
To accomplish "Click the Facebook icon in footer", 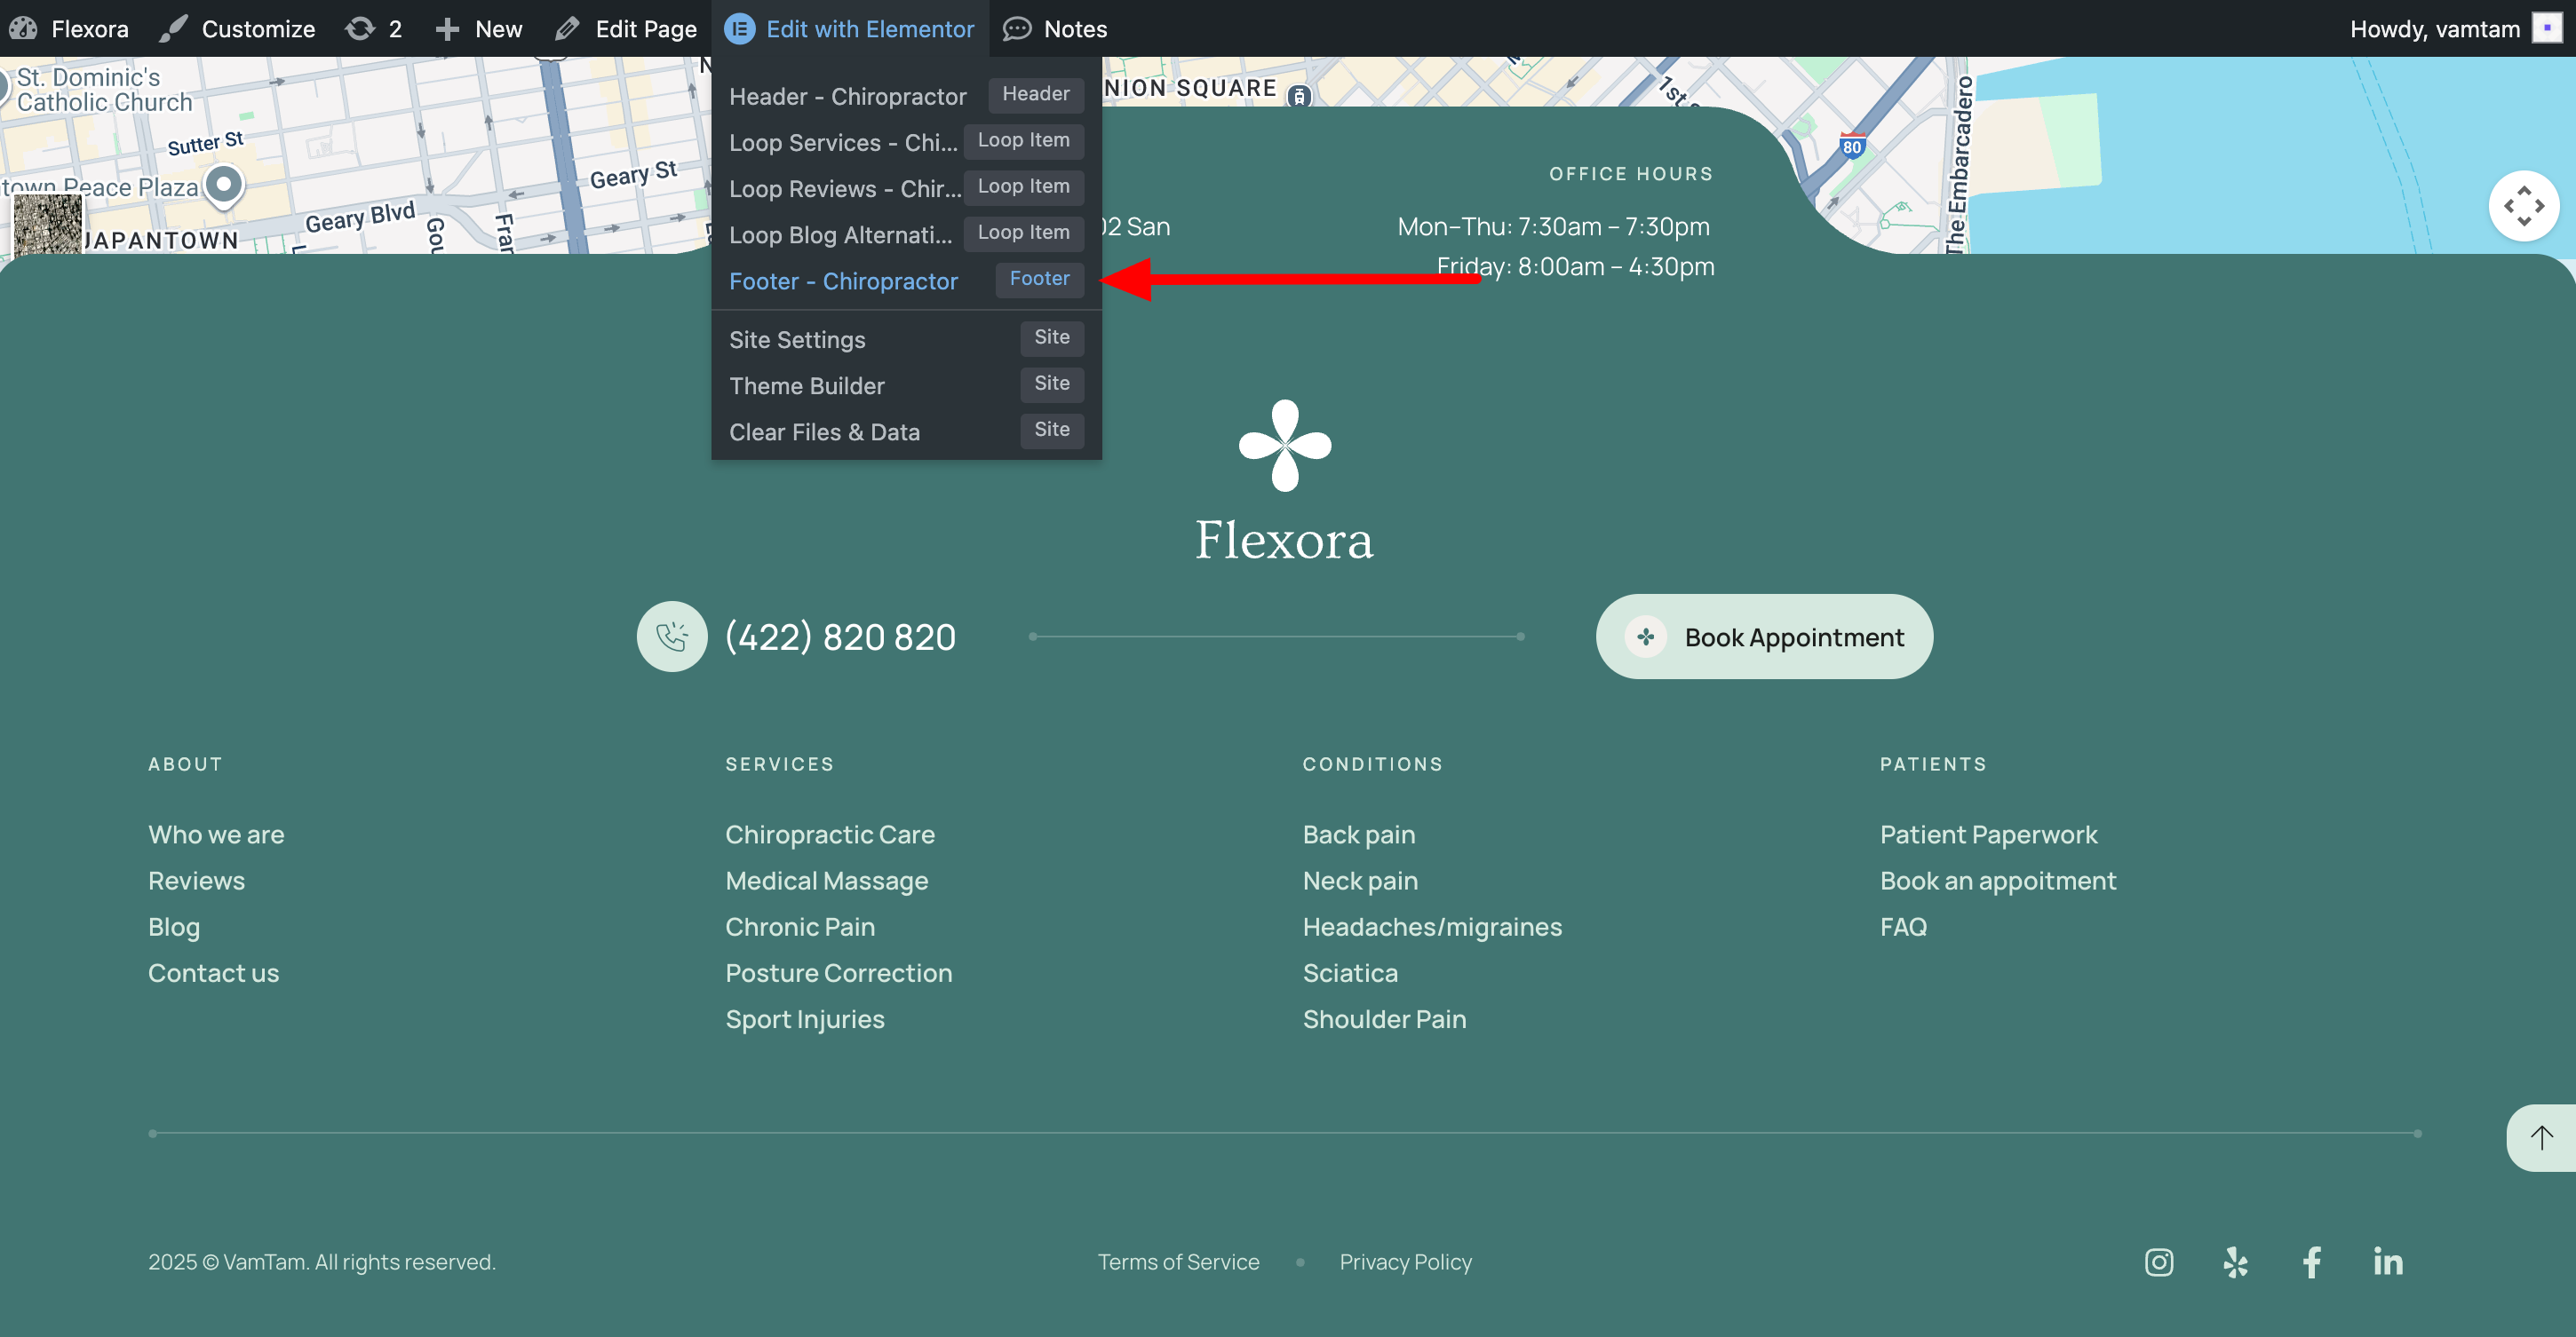I will (2311, 1262).
